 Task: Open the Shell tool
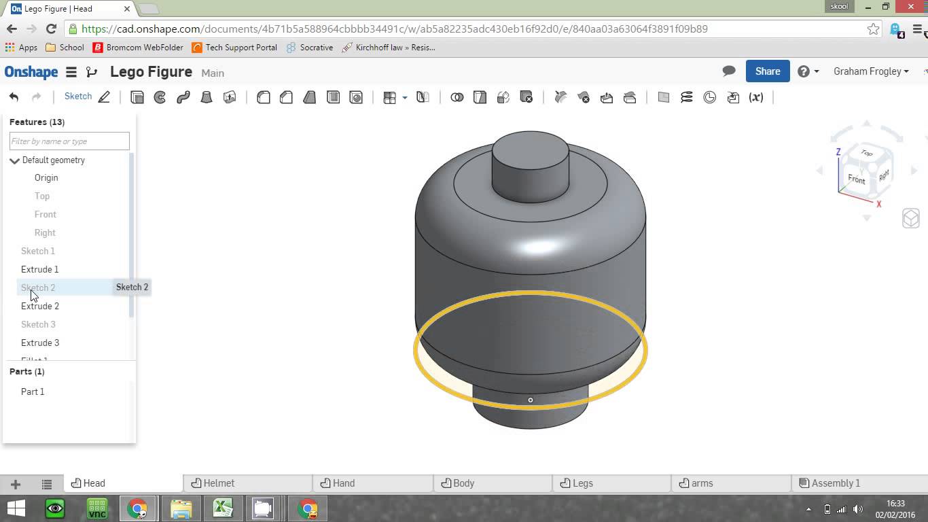pos(333,97)
